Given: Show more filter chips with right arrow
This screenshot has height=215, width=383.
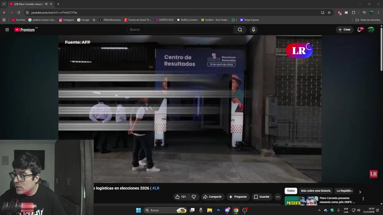Looking at the screenshot, I should [360, 192].
